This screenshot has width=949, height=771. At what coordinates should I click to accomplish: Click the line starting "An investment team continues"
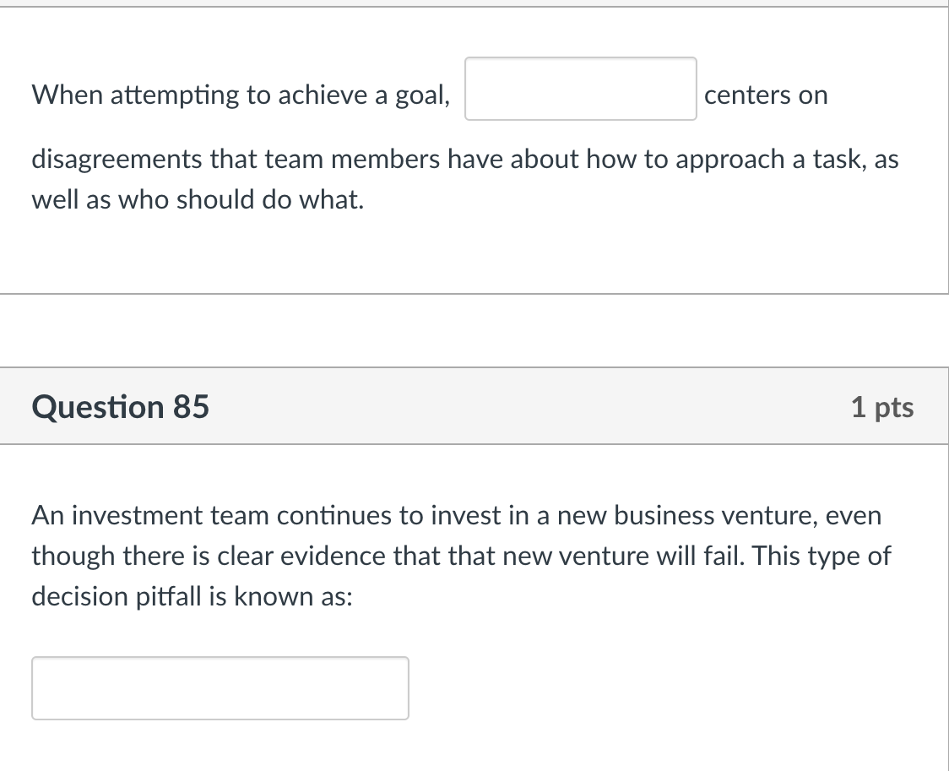coord(456,515)
